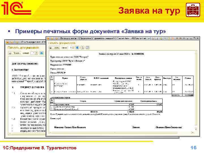Viewport: 204px width, 153px height.
Task: Click the 'Менеджер: Смирнов Иван Иванович' line
Action: (70, 127)
